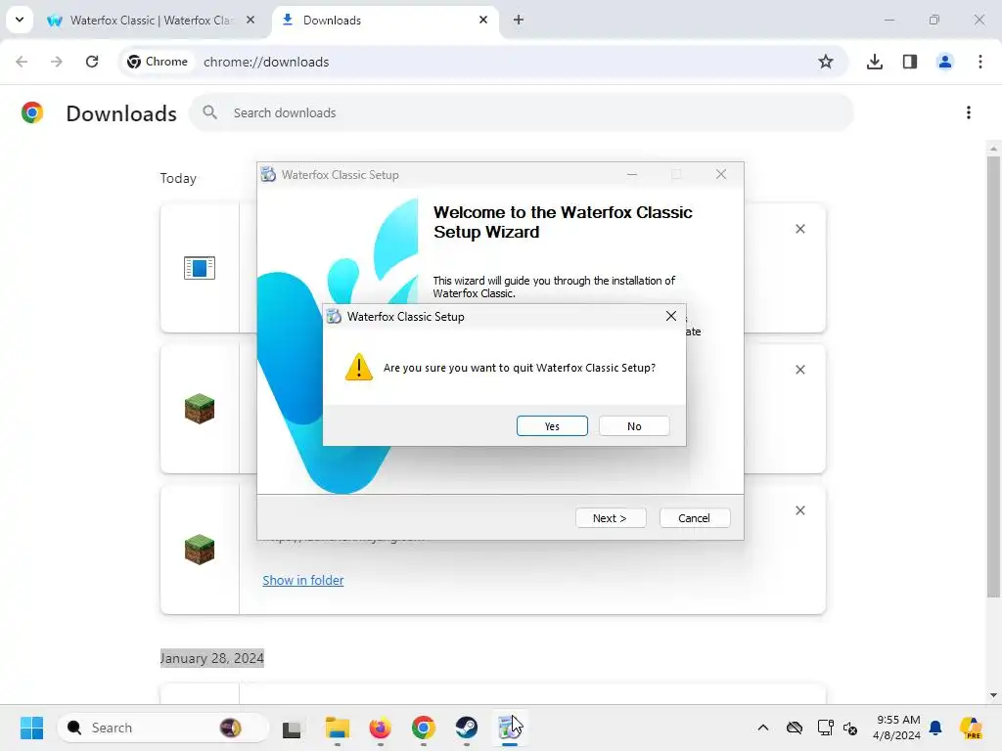Click the grass block icon of second download
The image size is (1002, 751).
(x=200, y=409)
